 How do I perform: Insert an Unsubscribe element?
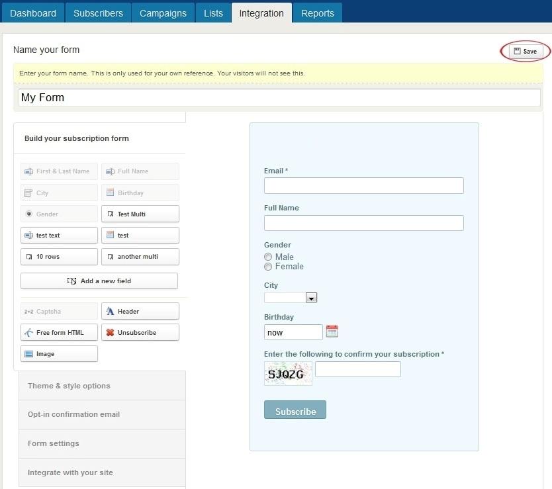tap(140, 333)
